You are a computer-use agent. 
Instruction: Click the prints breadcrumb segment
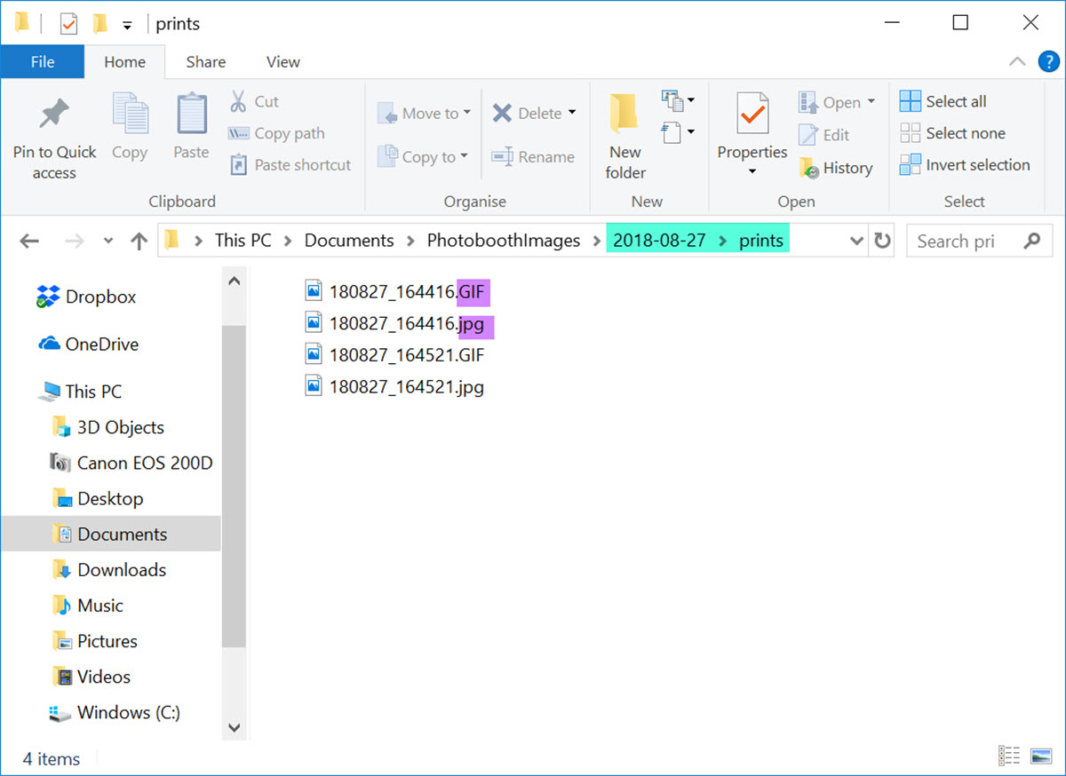[x=761, y=241]
